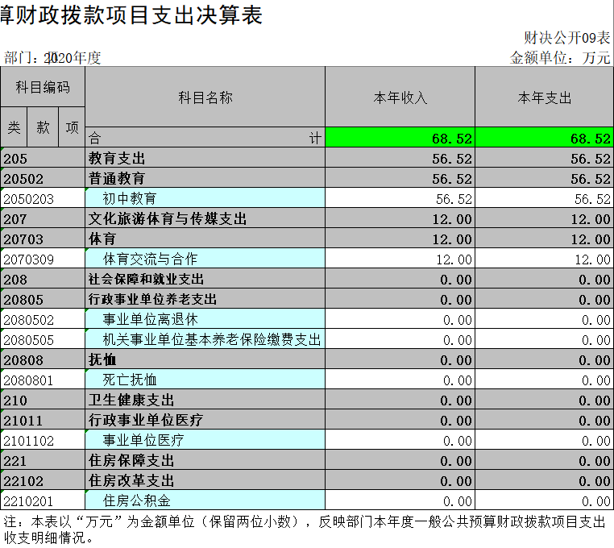This screenshot has width=614, height=548.
Task: Click the 类 sub-header cell
Action: pos(15,127)
